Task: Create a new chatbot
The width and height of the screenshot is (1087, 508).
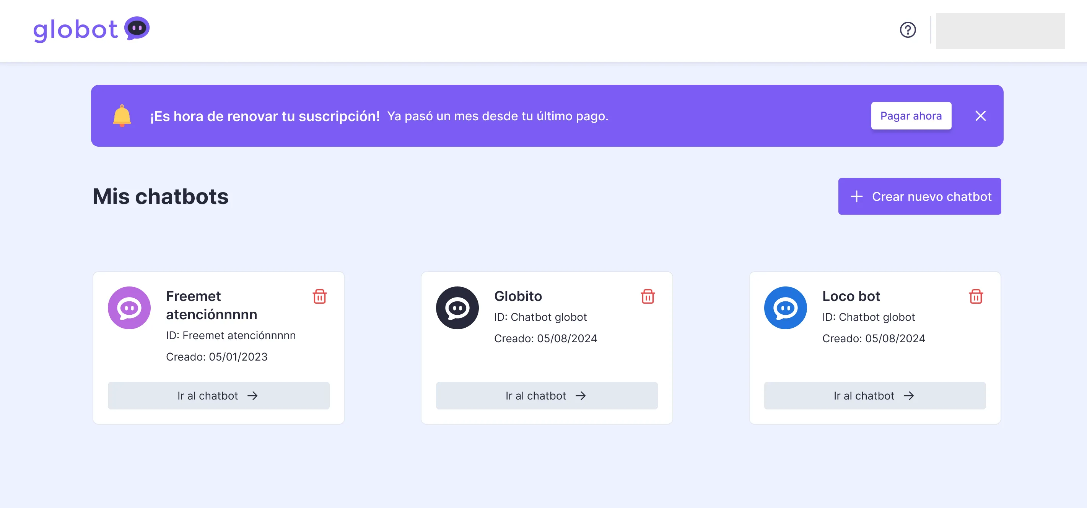Action: tap(919, 196)
